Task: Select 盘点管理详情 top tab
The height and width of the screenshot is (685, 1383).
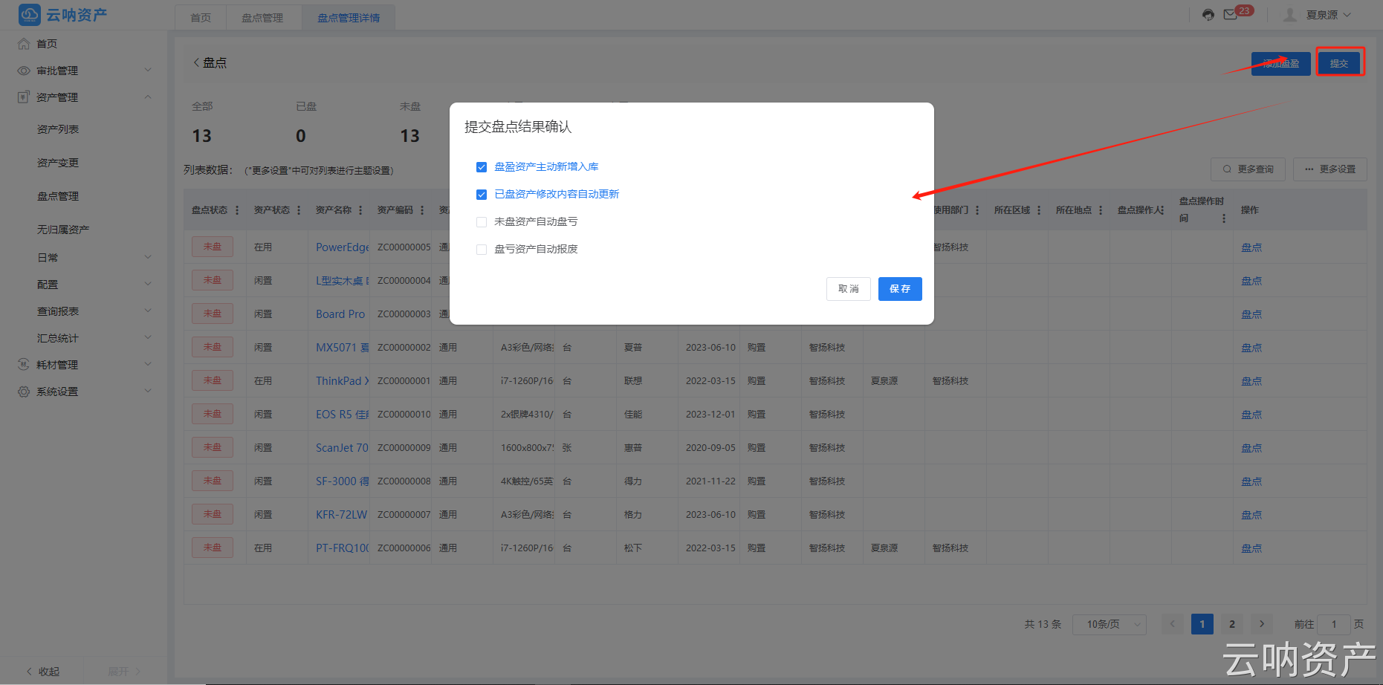Action: (x=349, y=18)
